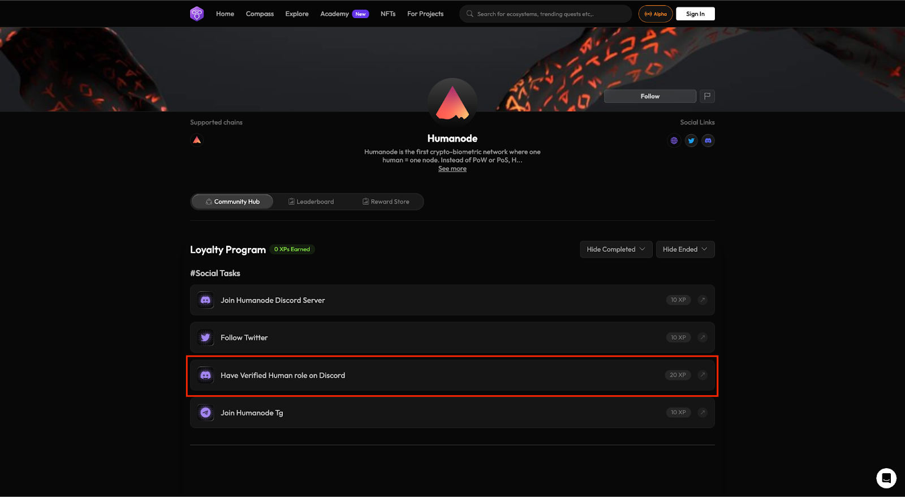The width and height of the screenshot is (905, 497).
Task: Open the Twitter social link icon
Action: point(691,140)
